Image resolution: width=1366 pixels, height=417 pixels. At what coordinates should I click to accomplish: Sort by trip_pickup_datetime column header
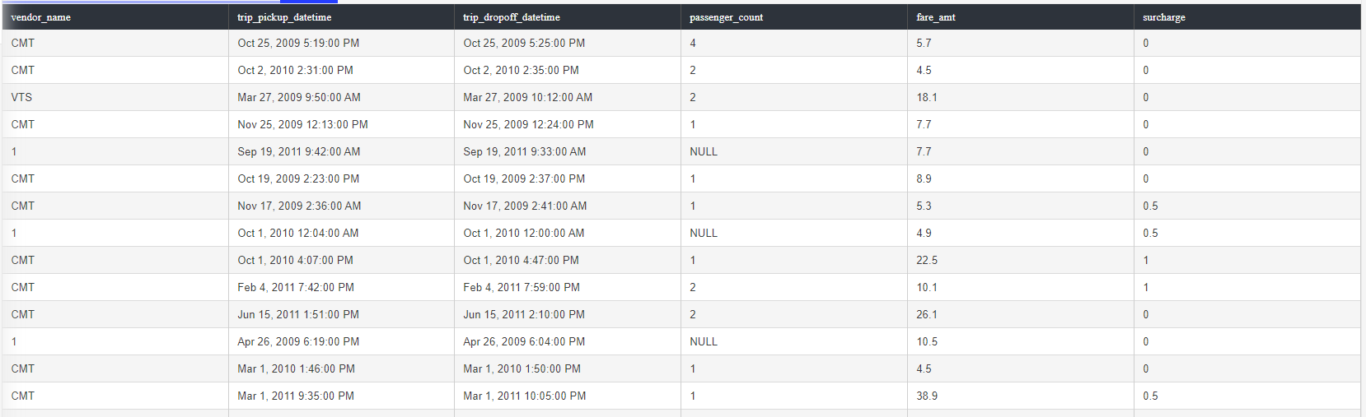[x=341, y=17]
